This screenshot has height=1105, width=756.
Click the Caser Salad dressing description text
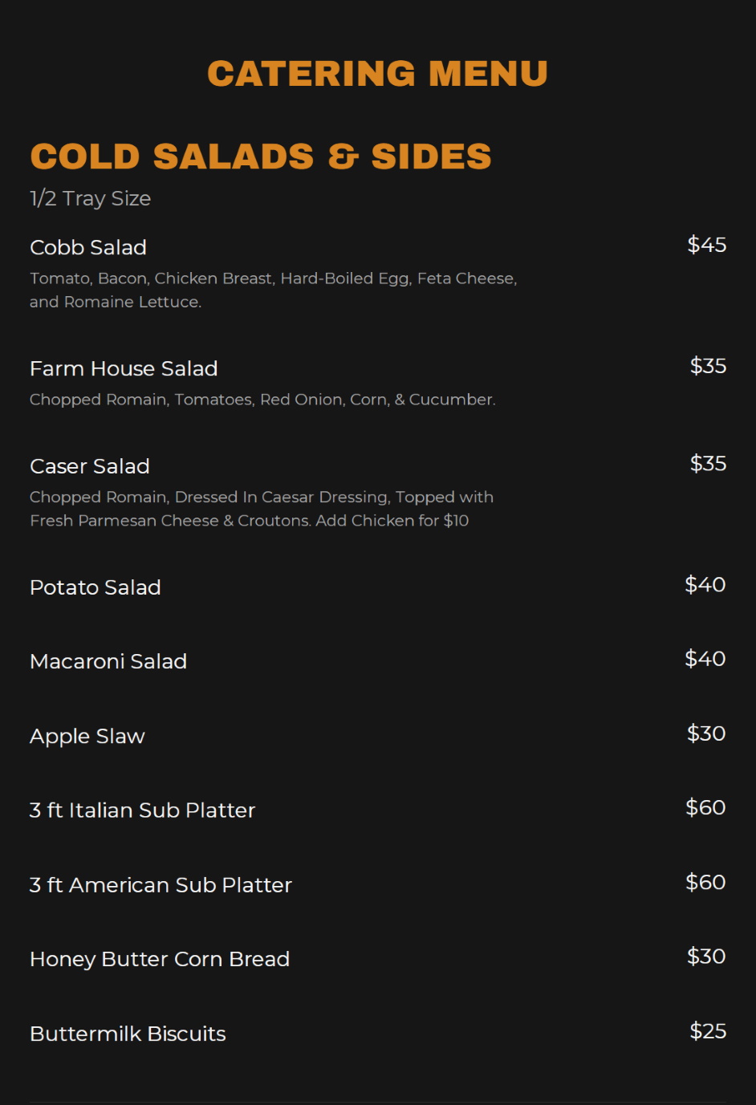point(262,509)
